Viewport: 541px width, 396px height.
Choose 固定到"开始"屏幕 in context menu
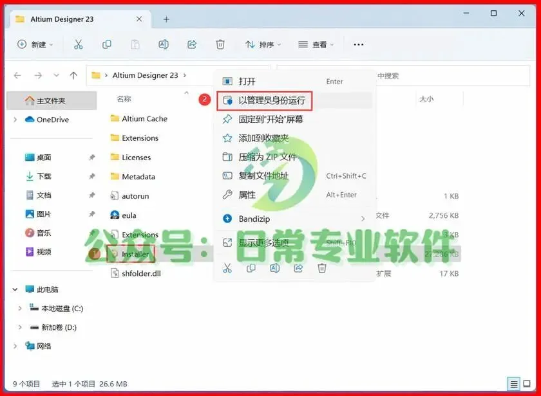[x=294, y=119]
